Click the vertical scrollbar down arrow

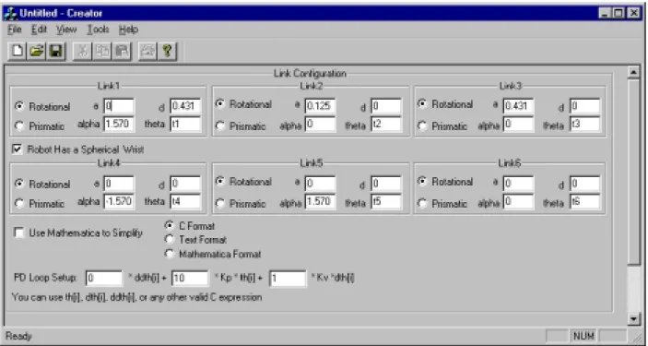click(634, 318)
